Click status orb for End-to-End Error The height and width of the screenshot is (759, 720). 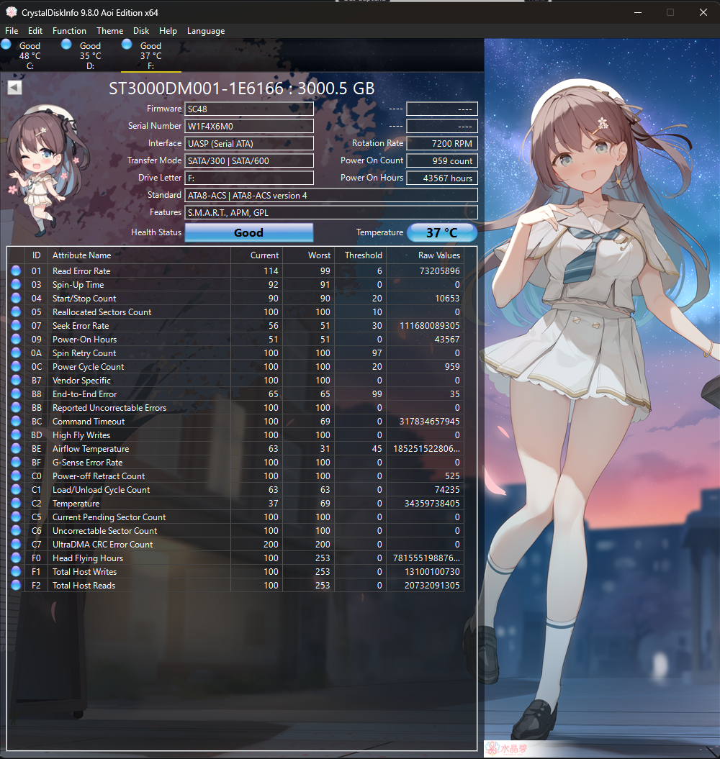click(16, 394)
